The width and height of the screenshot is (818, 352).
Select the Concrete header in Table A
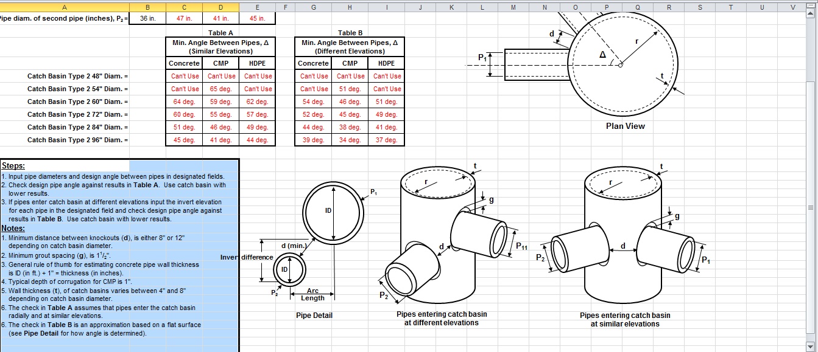pos(184,63)
